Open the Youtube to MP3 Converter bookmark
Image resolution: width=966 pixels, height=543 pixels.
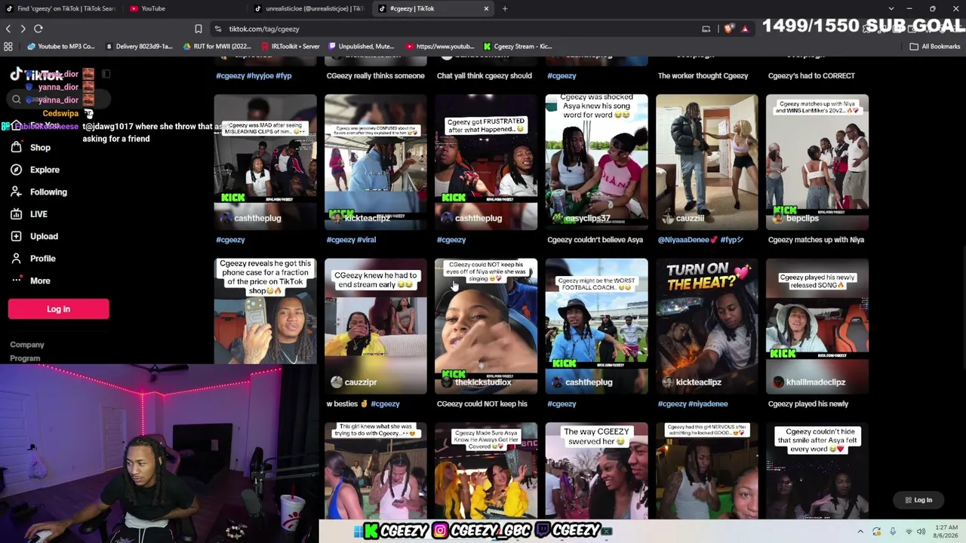coord(61,46)
